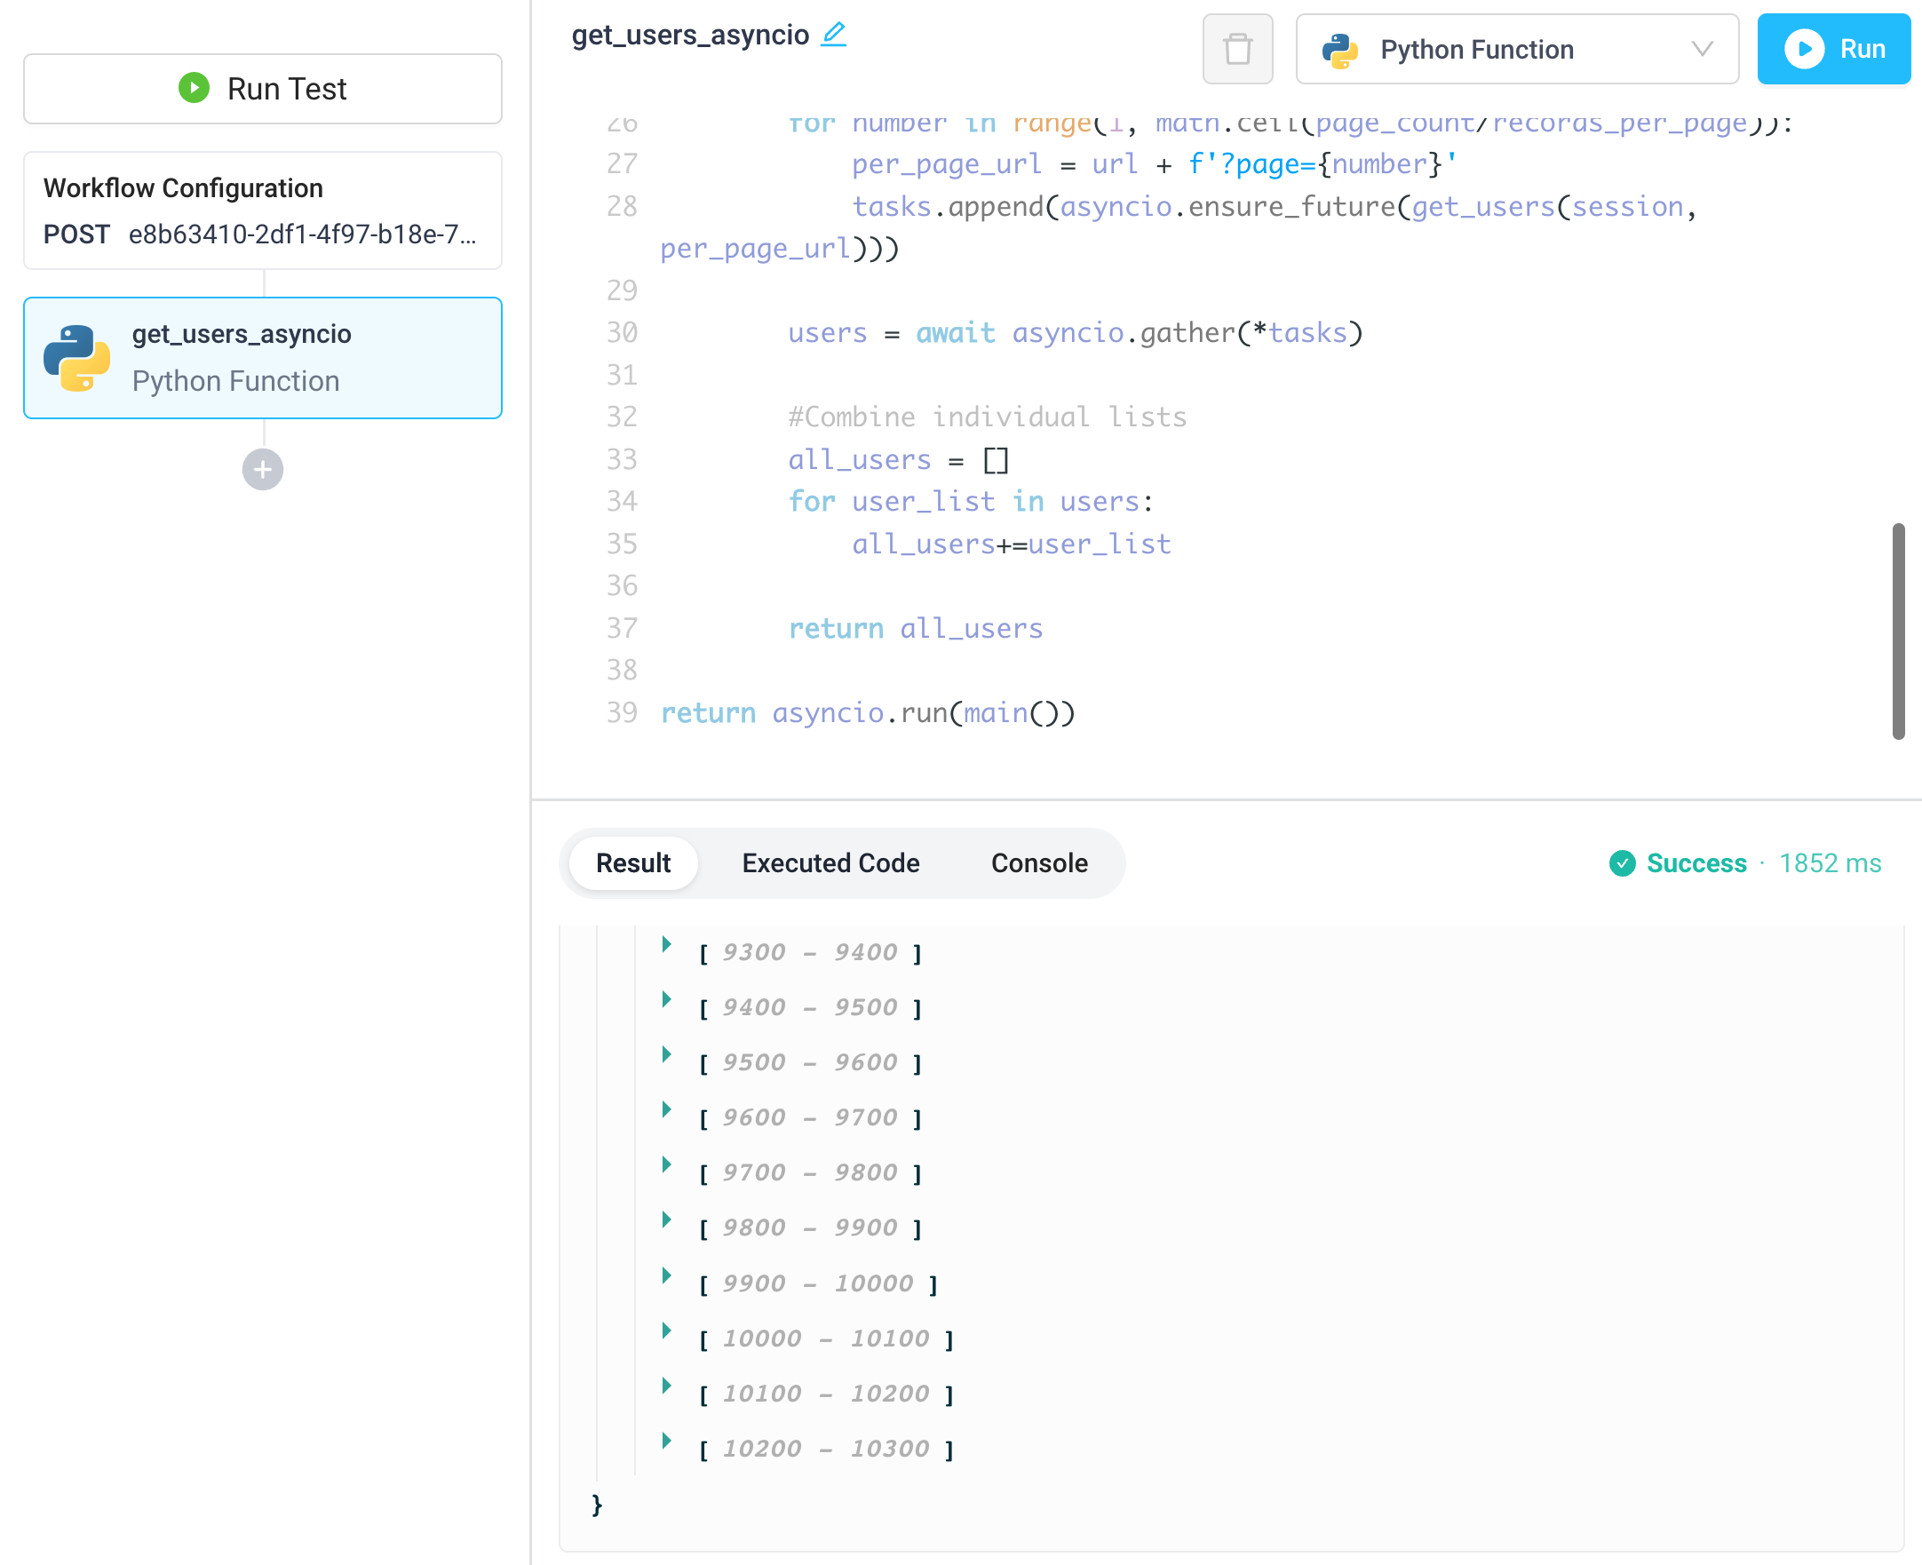Open the Python Function type dropdown
This screenshot has width=1922, height=1565.
1702,50
